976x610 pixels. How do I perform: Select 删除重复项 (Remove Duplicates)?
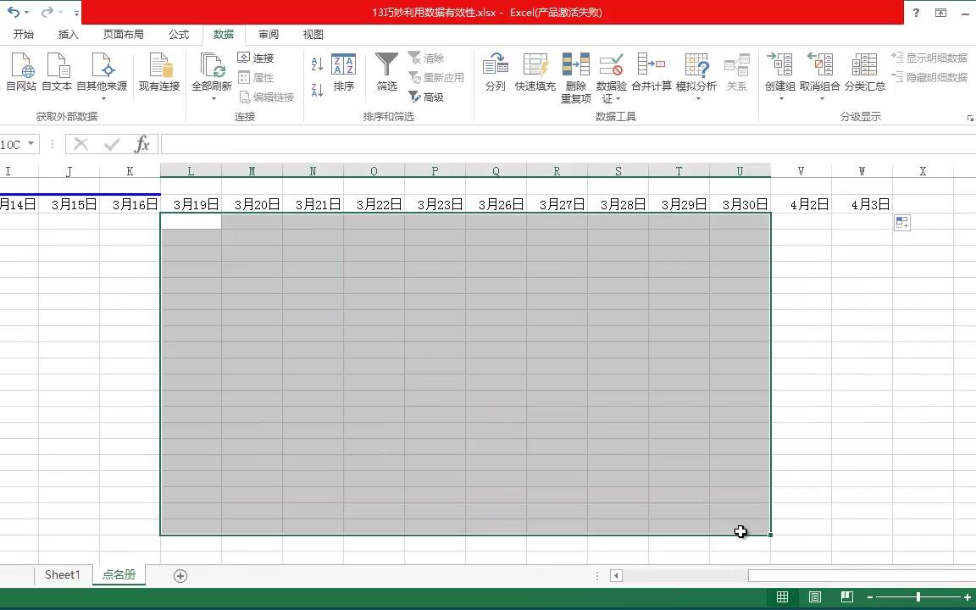(576, 74)
